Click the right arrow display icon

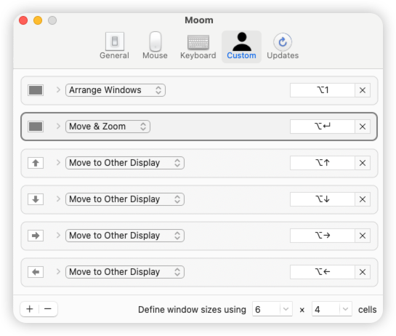tap(36, 236)
